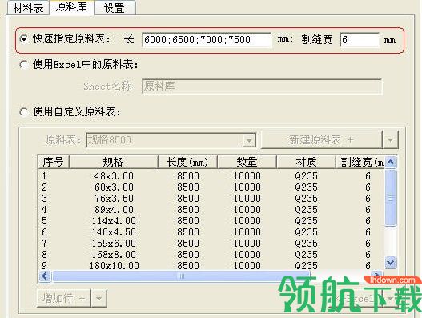The image size is (422, 318).
Task: Select row with 规格 60x3.00
Action: (211, 187)
